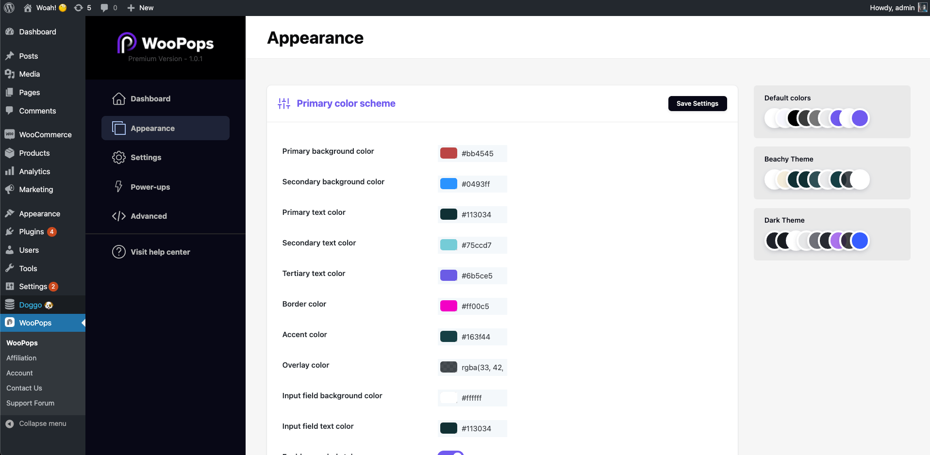Viewport: 930px width, 455px height.
Task: Click the Border color hex input field
Action: point(481,306)
